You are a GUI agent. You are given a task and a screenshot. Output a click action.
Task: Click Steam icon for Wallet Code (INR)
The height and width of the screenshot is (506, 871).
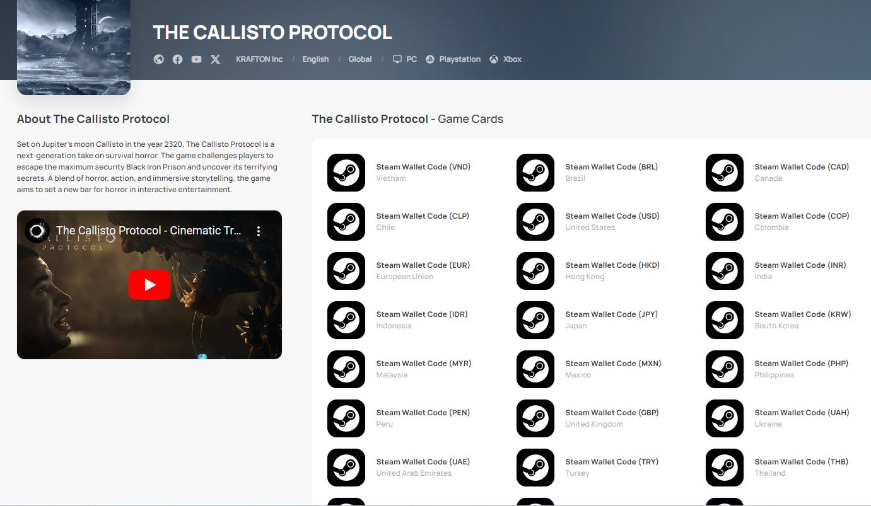725,271
